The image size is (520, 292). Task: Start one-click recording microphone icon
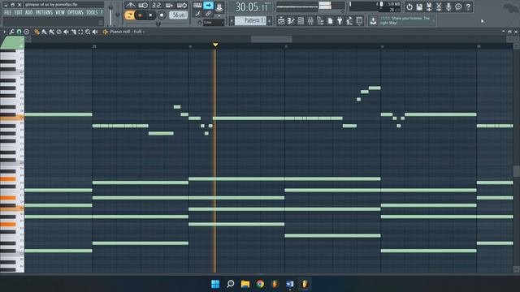(448, 6)
